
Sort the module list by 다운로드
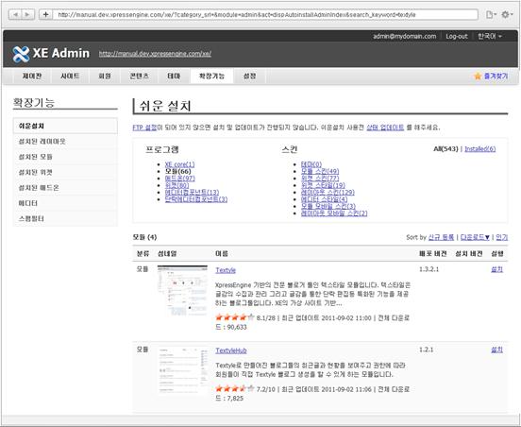click(x=475, y=237)
